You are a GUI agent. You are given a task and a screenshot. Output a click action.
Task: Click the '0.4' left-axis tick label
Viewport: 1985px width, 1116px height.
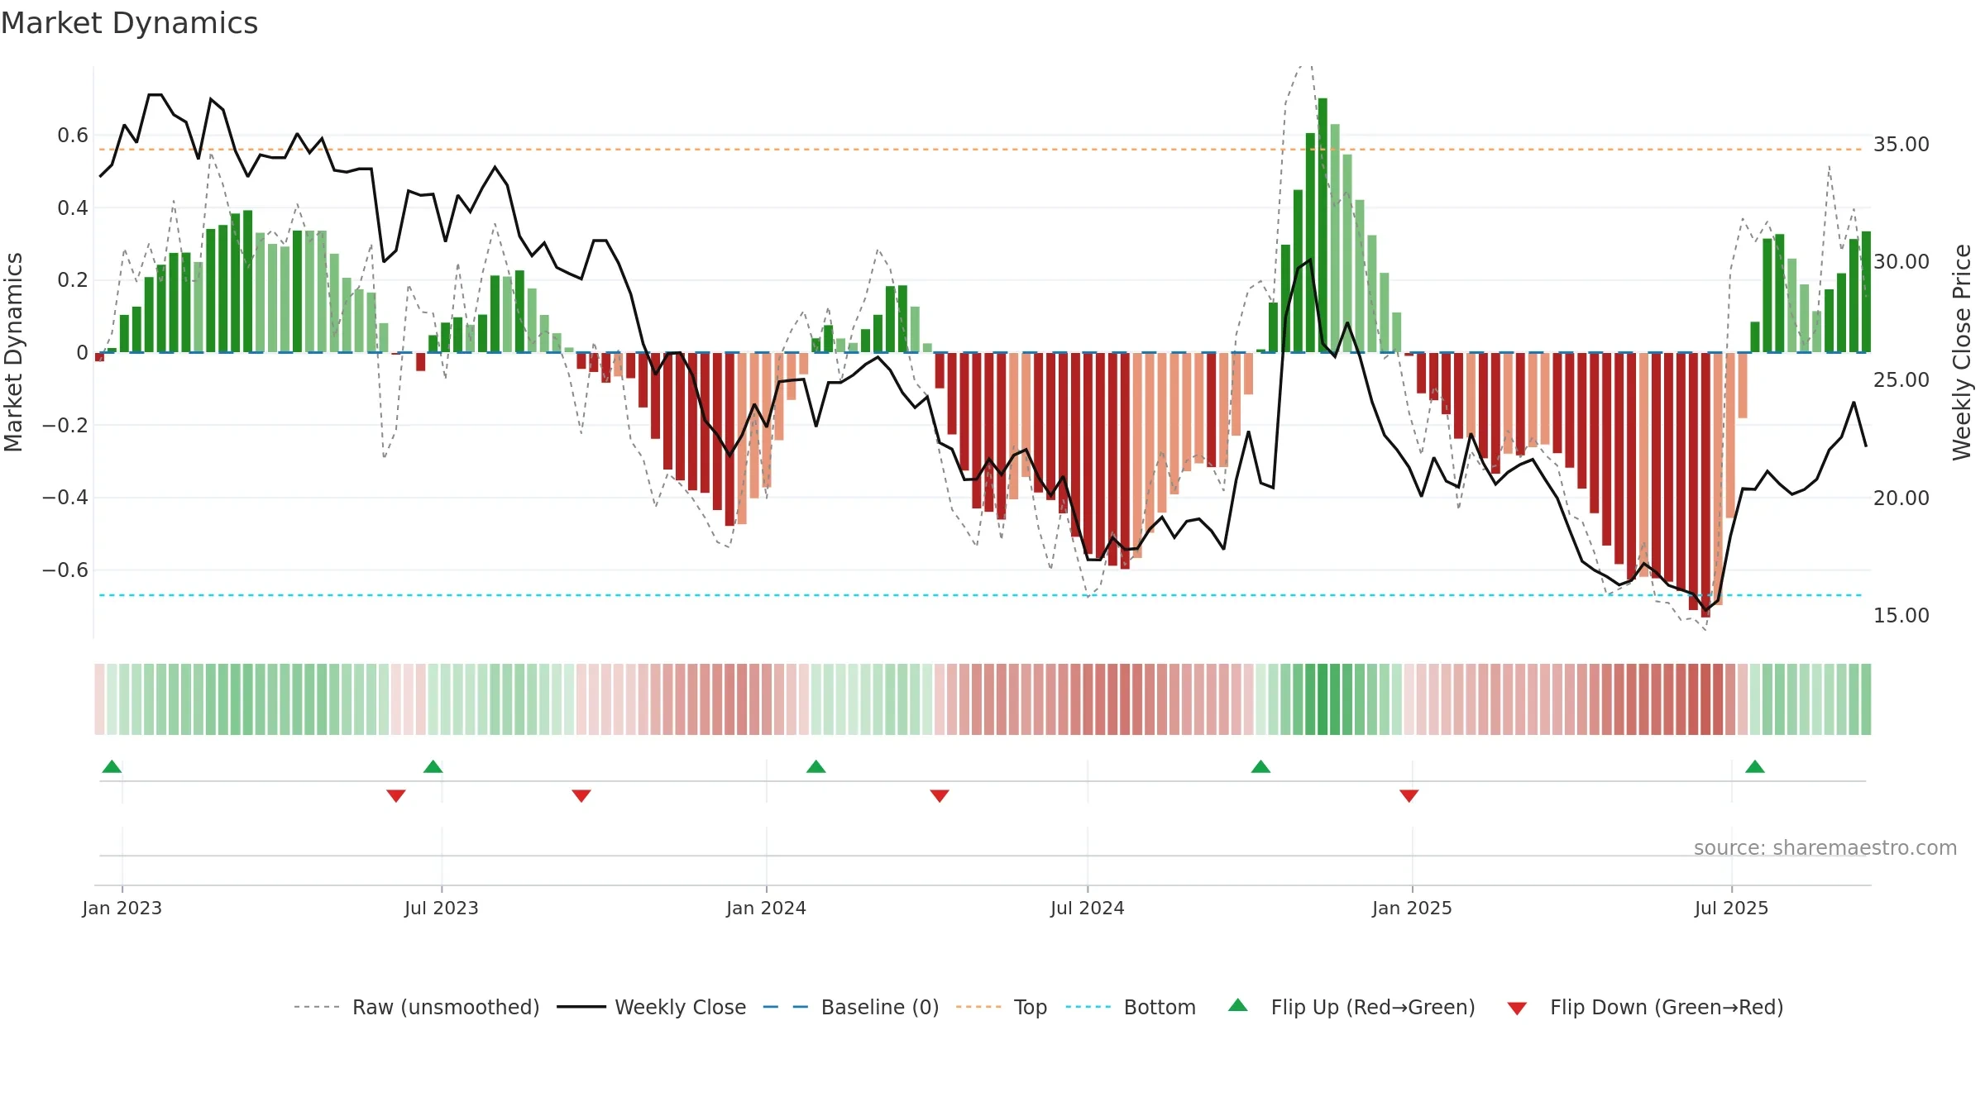coord(73,208)
